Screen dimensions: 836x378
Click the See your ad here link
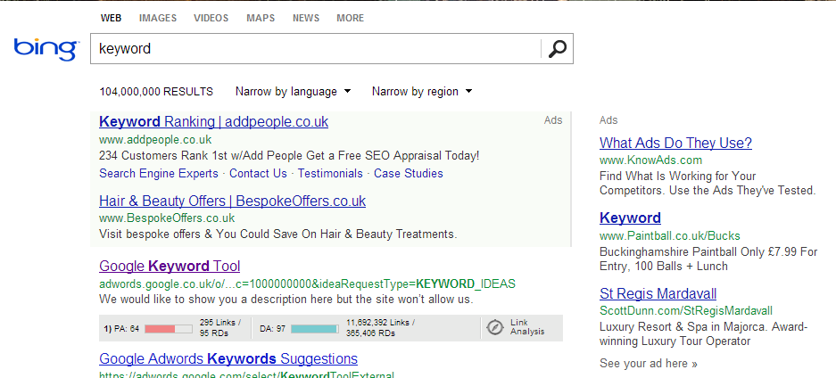coord(649,364)
